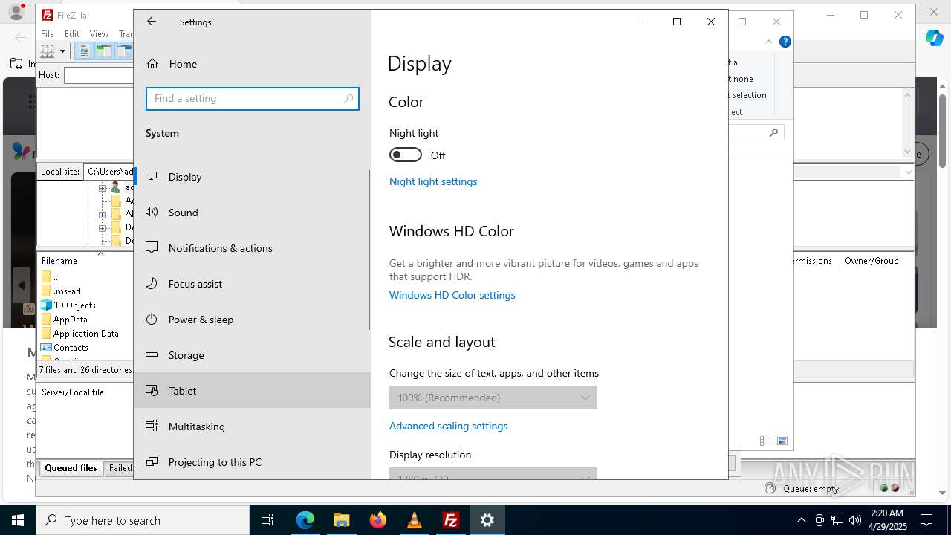Open Night light settings link
Viewport: 951px width, 535px height.
coord(433,181)
